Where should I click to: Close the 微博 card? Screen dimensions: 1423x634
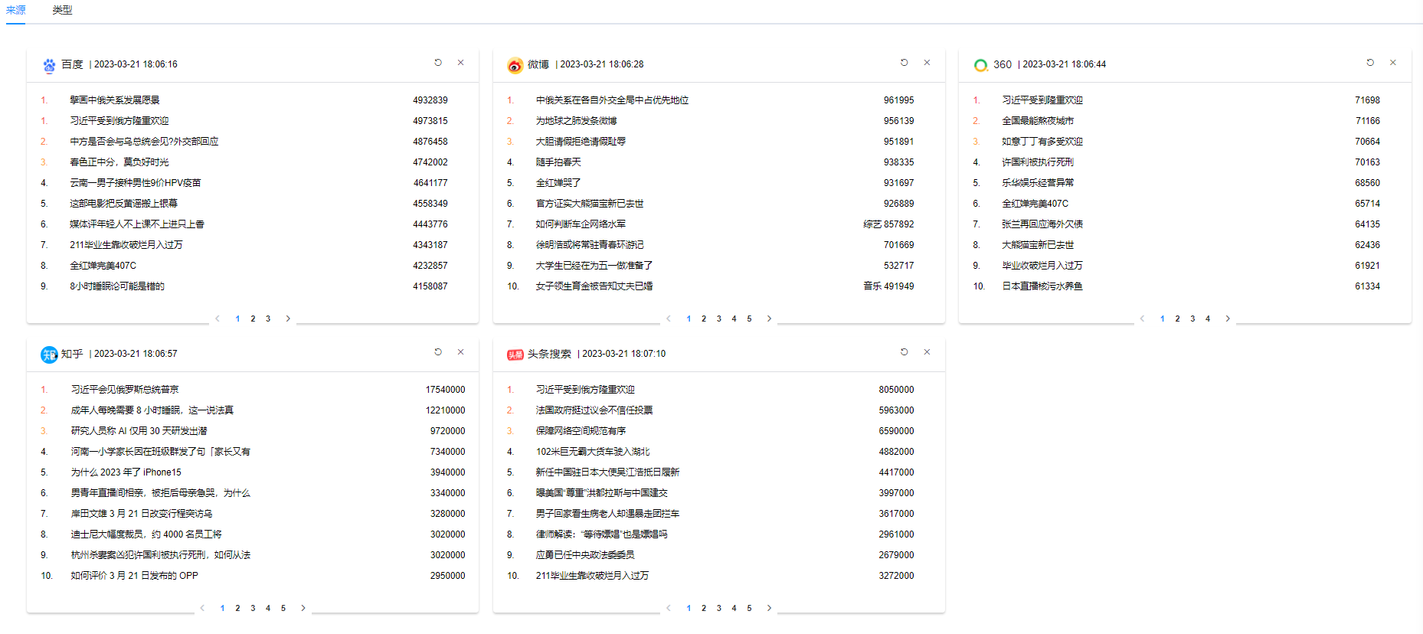(927, 63)
